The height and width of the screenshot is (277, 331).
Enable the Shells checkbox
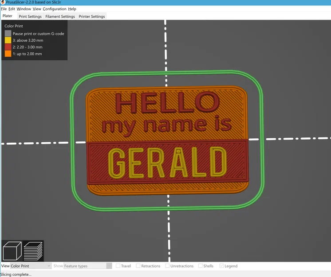201,266
